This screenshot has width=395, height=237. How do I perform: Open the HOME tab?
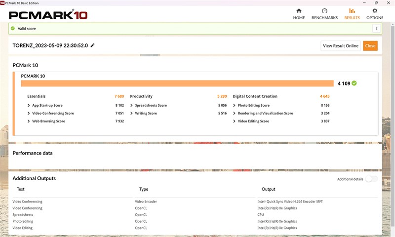pyautogui.click(x=299, y=14)
